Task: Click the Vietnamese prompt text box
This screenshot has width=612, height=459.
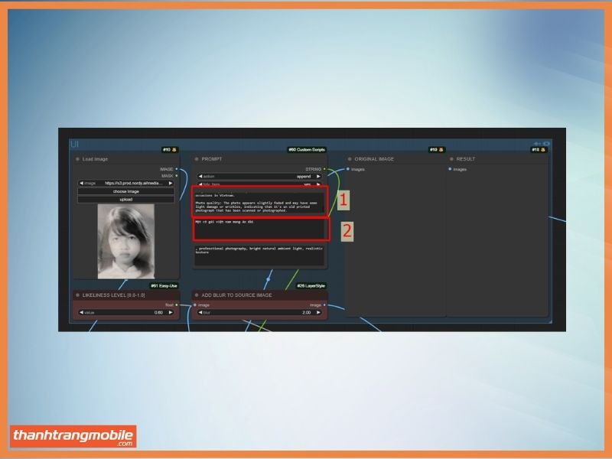Action: [x=259, y=229]
